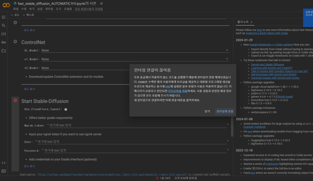This screenshot has width=313, height=181.
Task: Run the cell above ControlNet
Action: tap(15, 23)
